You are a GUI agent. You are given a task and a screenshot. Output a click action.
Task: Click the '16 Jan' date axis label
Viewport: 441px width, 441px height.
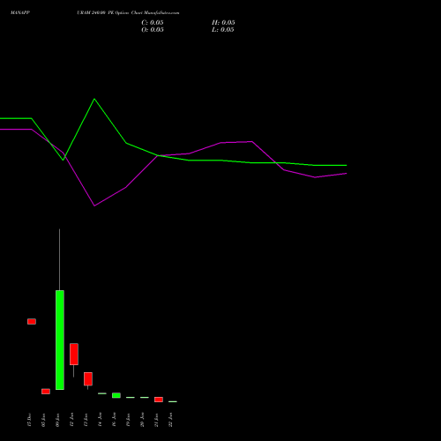[115, 420]
